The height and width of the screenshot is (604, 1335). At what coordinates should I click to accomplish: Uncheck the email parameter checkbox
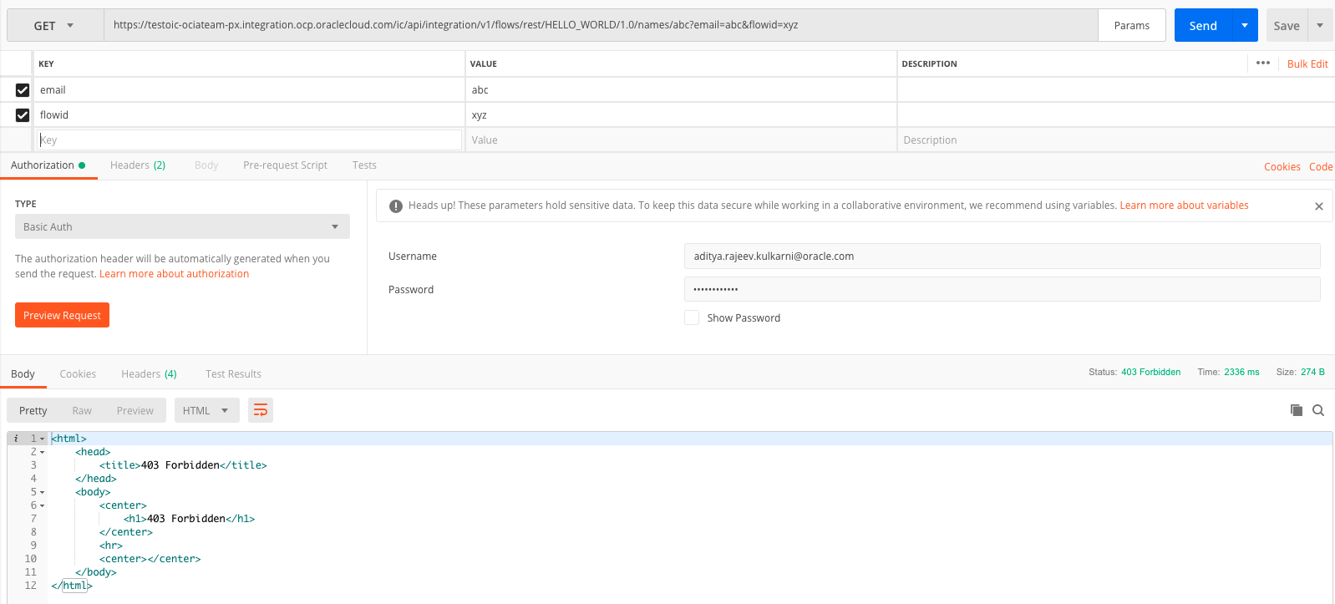23,90
